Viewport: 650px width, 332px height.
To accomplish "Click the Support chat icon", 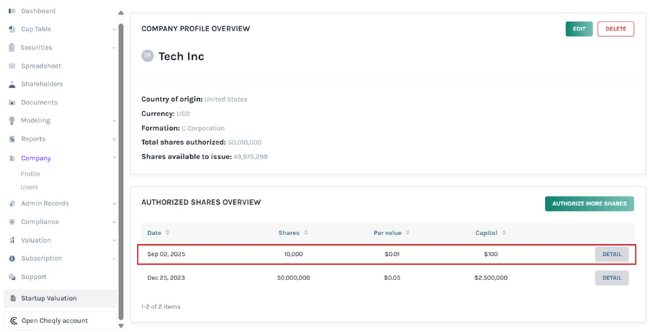I will pyautogui.click(x=12, y=277).
